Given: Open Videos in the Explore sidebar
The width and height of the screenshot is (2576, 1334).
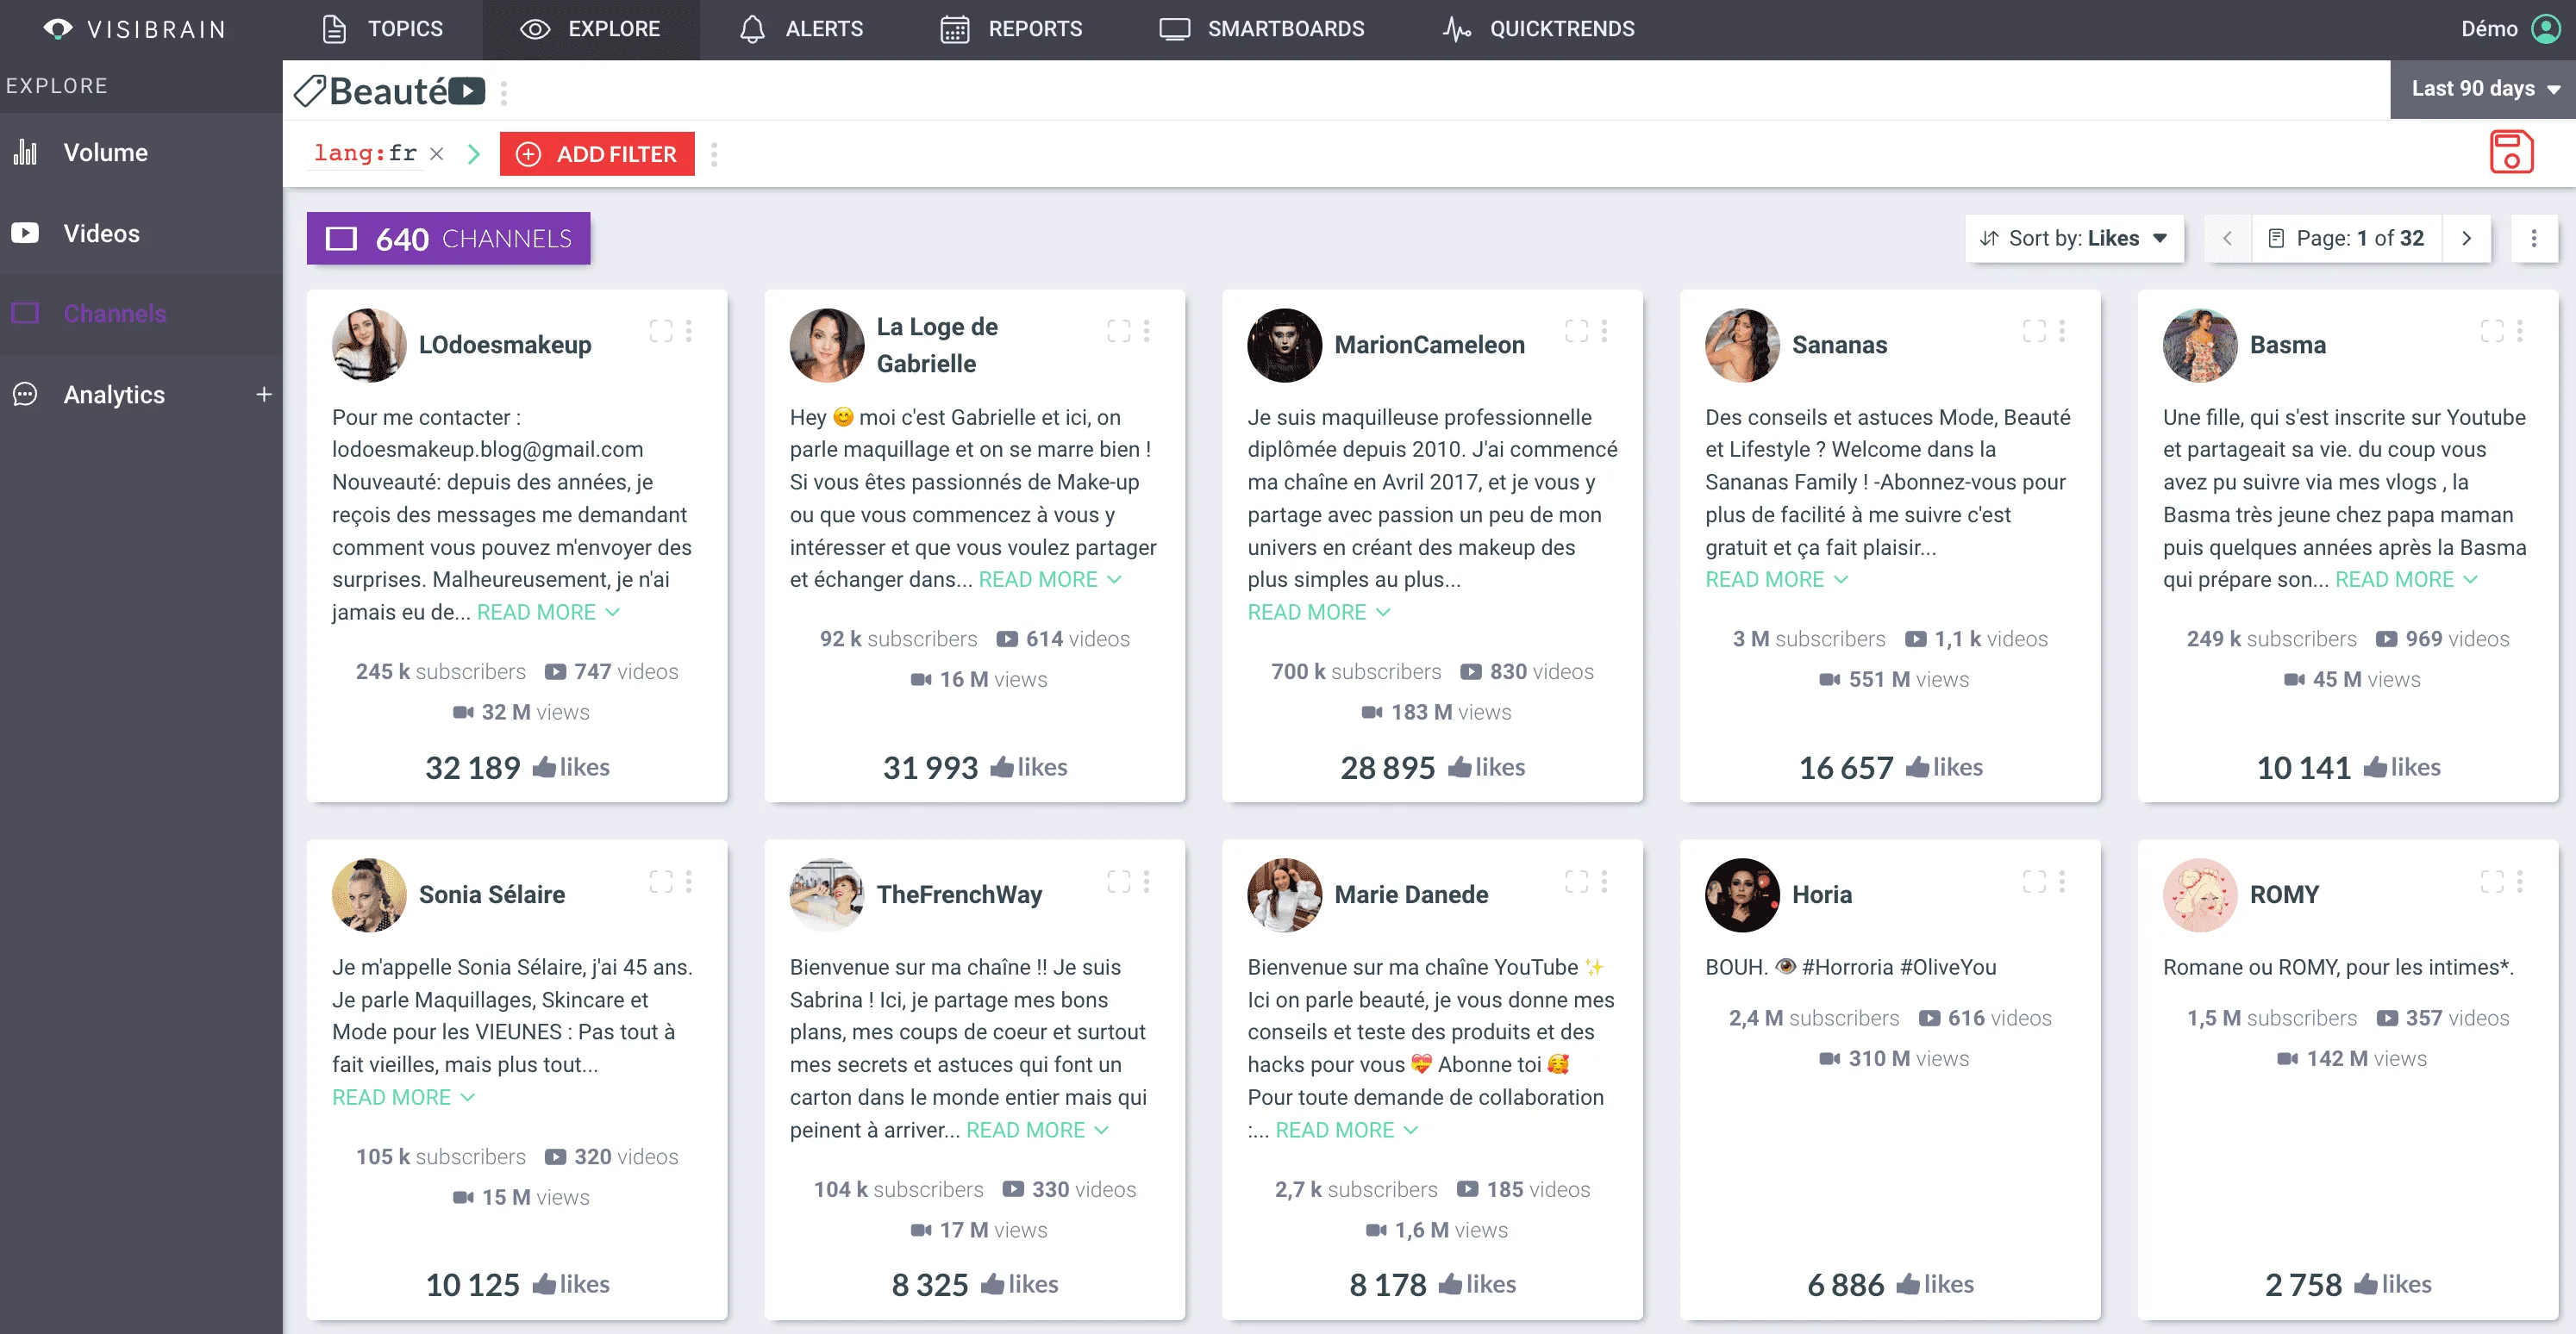Looking at the screenshot, I should coord(141,233).
